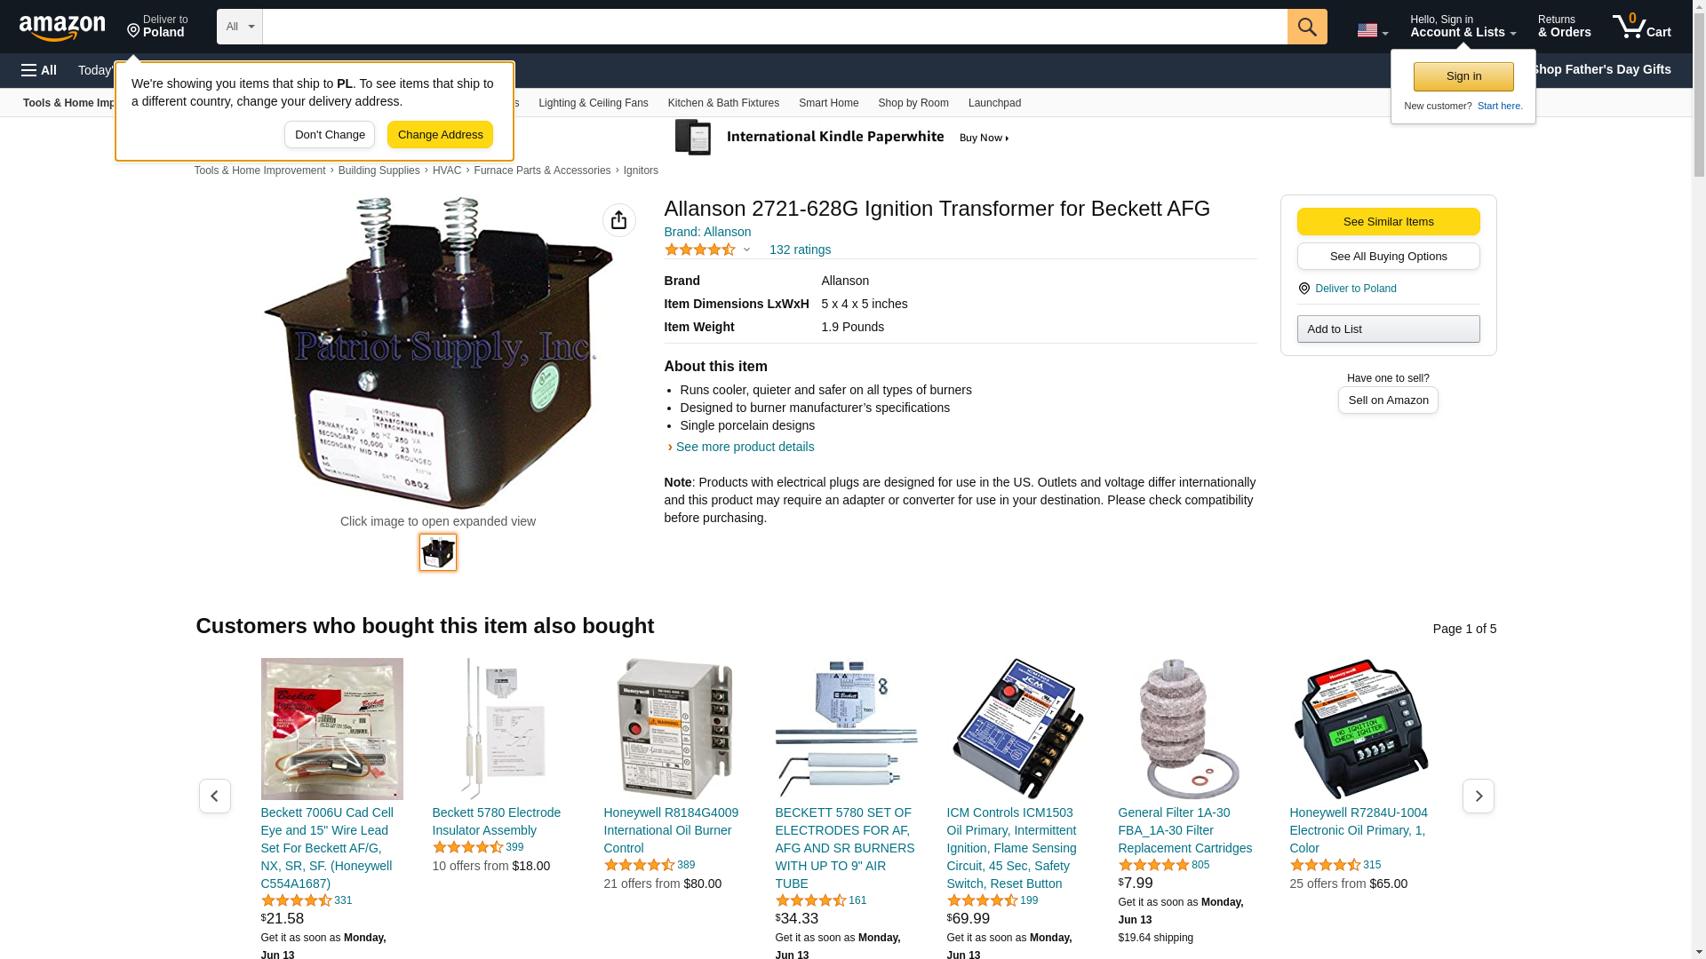Open the Amazon logo home link

coord(62,28)
